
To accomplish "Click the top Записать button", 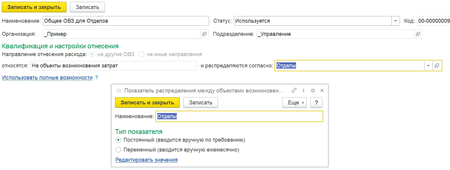I will 87,7.
